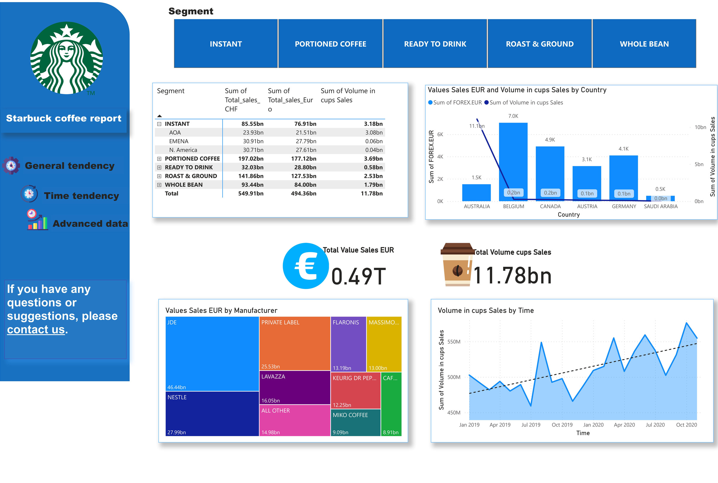This screenshot has width=718, height=483.
Task: Select the CANADA bar
Action: point(550,174)
